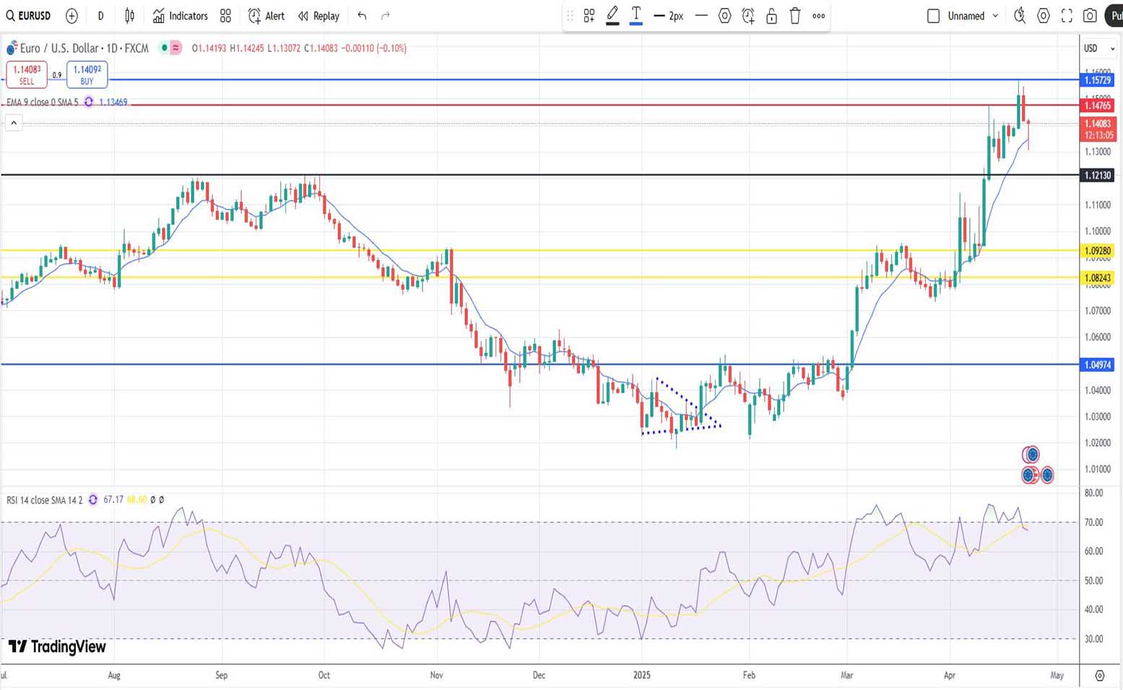Image resolution: width=1123 pixels, height=690 pixels.
Task: Add an alert on the selected drawing
Action: 748,16
